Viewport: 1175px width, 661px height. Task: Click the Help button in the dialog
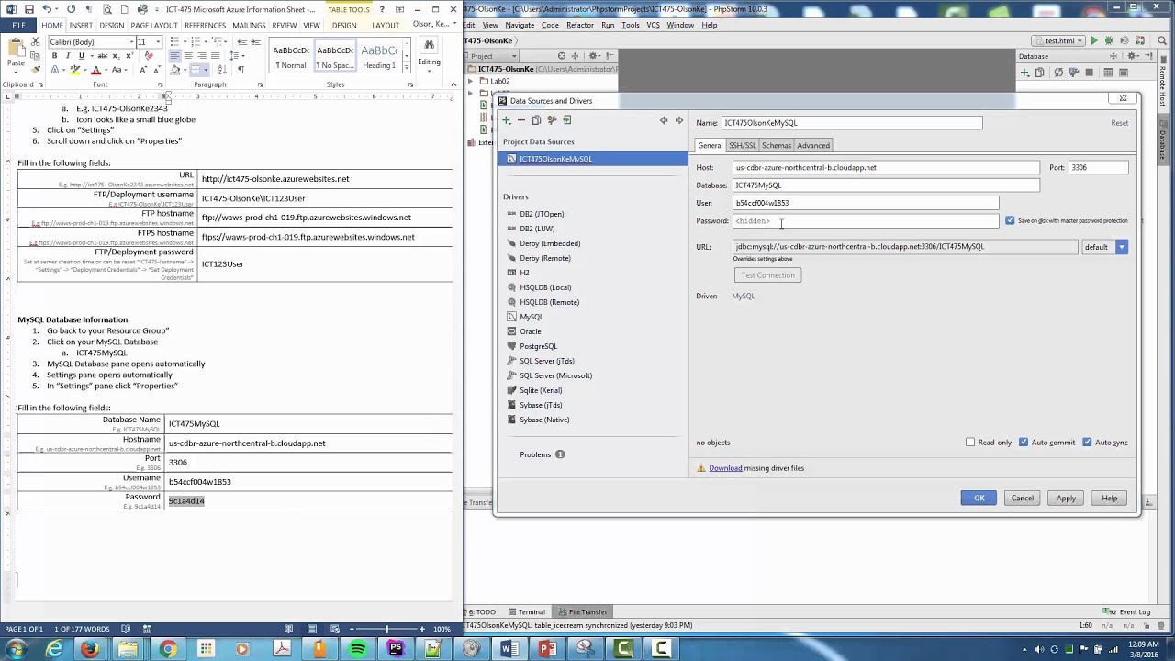click(x=1110, y=499)
